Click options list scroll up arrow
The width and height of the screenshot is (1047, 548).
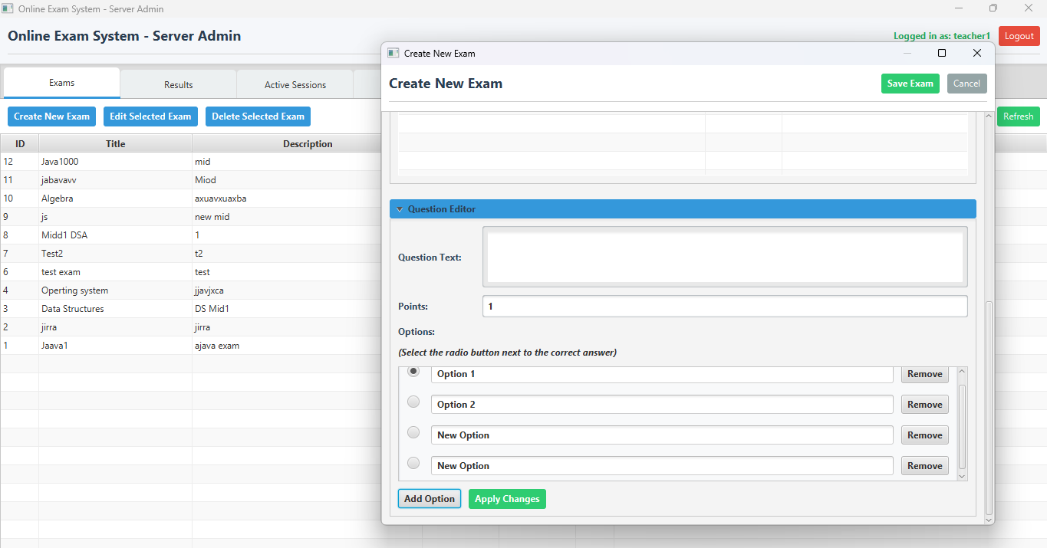click(x=963, y=372)
